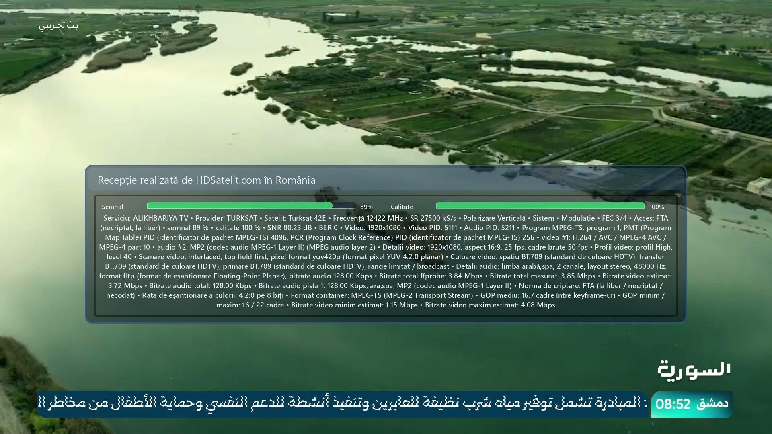
Task: Click the 'Semnal' label
Action: click(112, 207)
